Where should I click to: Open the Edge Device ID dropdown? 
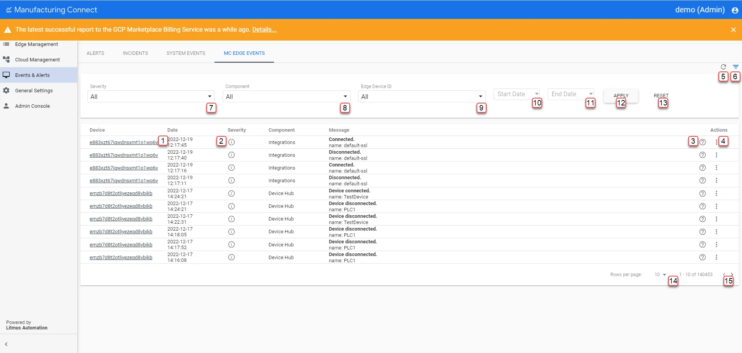(x=422, y=97)
